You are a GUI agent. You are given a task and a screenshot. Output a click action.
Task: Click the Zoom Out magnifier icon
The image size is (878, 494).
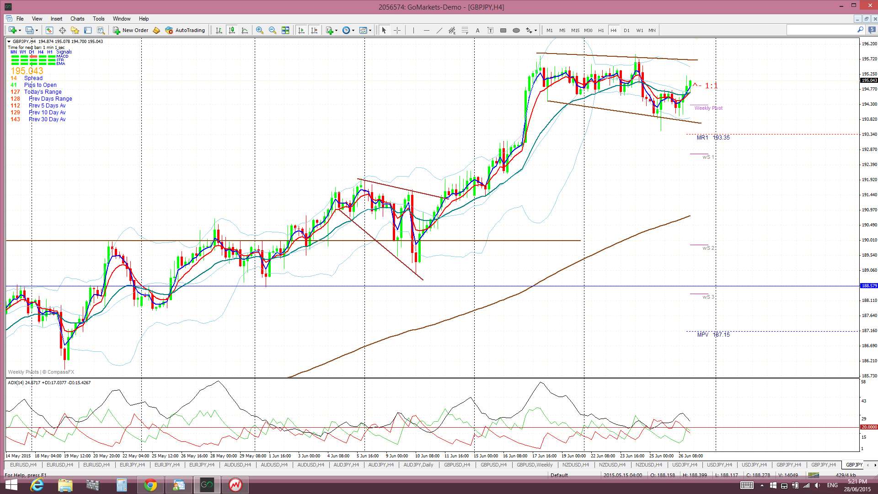pos(273,30)
